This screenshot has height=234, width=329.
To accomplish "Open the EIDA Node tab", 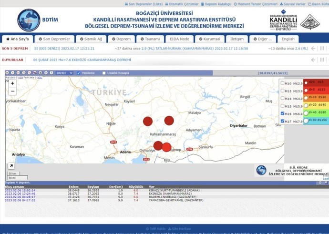I will (x=179, y=39).
